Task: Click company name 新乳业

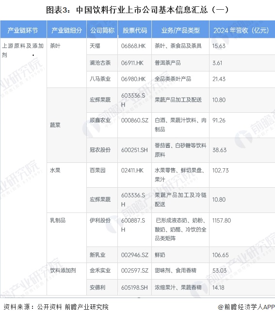Action: point(97,255)
